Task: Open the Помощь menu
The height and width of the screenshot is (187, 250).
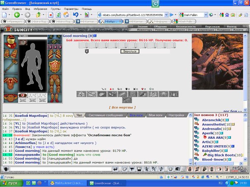Action: point(87,9)
